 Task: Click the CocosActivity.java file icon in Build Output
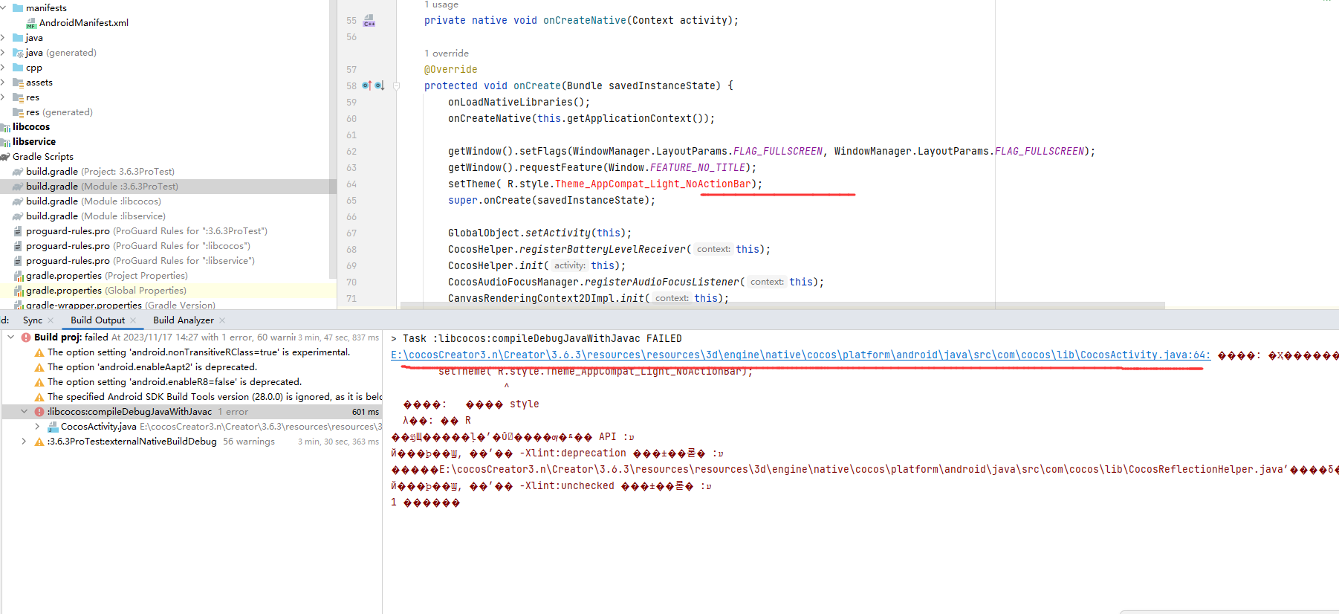(53, 427)
